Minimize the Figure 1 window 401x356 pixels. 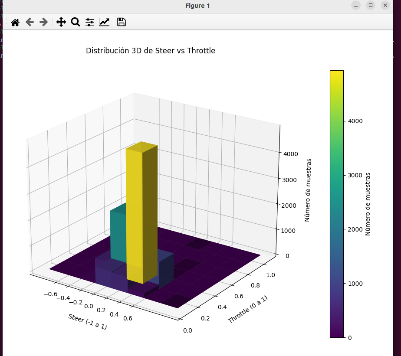click(x=356, y=5)
